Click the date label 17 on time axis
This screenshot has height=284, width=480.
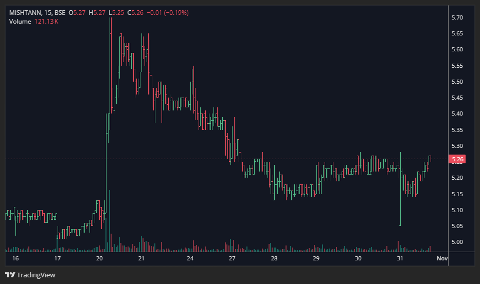click(x=57, y=258)
